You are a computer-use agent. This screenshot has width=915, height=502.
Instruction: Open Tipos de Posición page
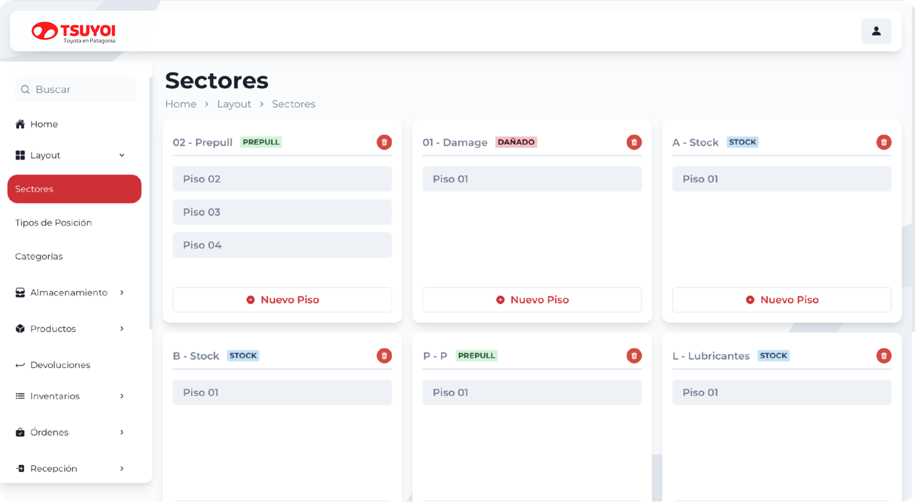54,223
